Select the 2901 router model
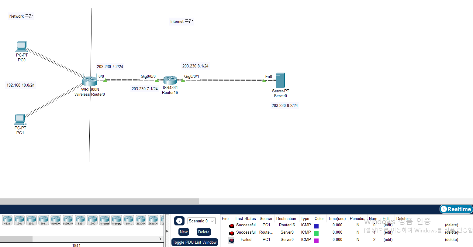 point(31,220)
